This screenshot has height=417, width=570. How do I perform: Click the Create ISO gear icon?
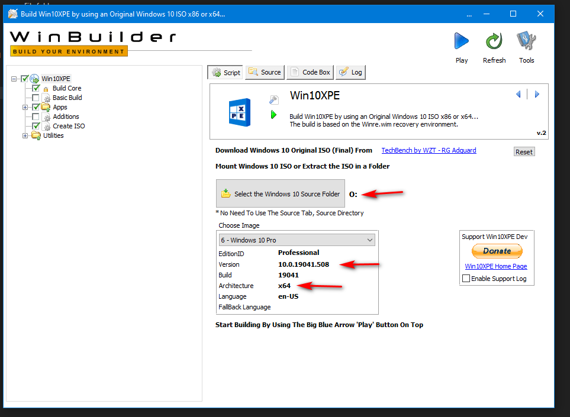click(46, 126)
